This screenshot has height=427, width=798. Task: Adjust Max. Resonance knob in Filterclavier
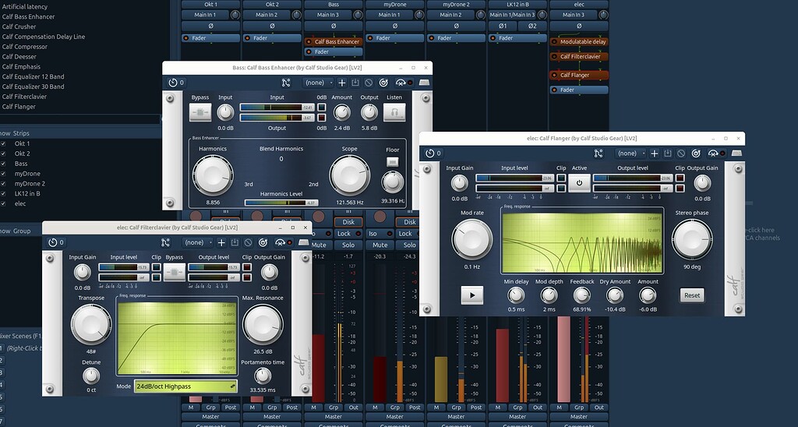click(x=263, y=325)
